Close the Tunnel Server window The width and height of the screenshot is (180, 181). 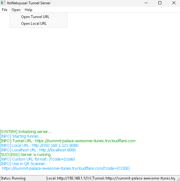pyautogui.click(x=174, y=3)
